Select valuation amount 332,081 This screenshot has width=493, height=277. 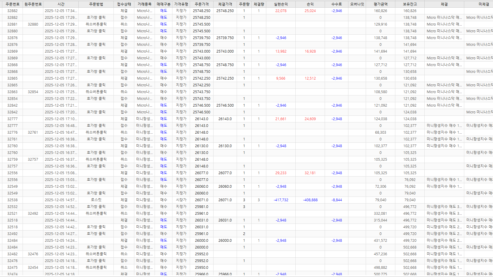coord(380,214)
